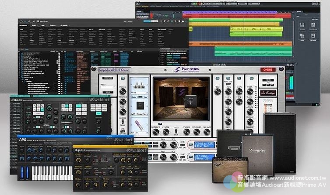Click the ribbon microphone image in Torpedo
This screenshot has width=330, height=195.
(x=139, y=125)
